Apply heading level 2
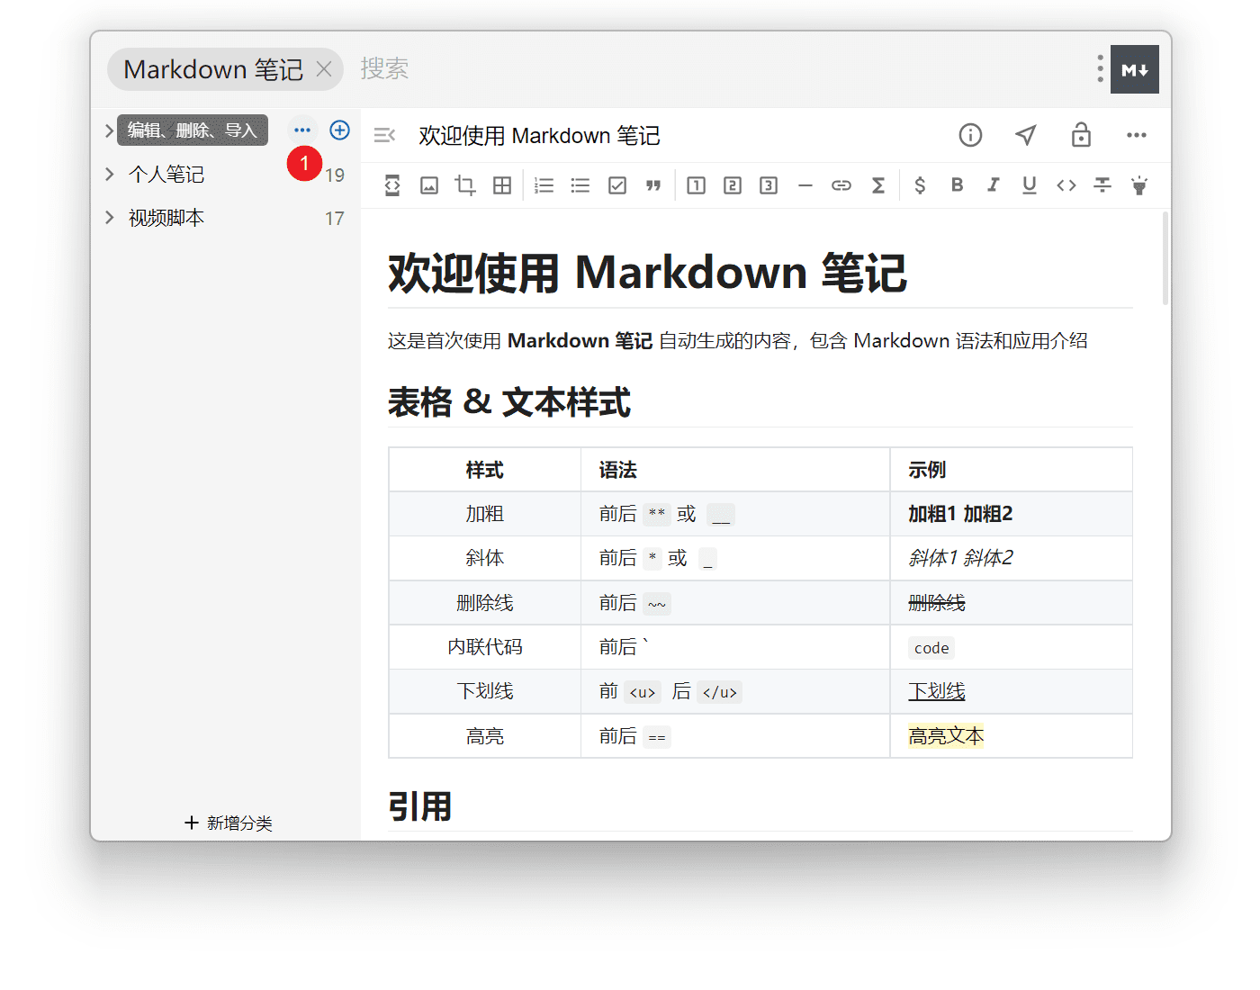 [733, 185]
